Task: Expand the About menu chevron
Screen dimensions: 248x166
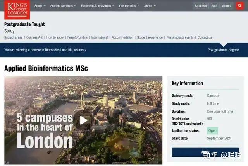Action: 155,6
